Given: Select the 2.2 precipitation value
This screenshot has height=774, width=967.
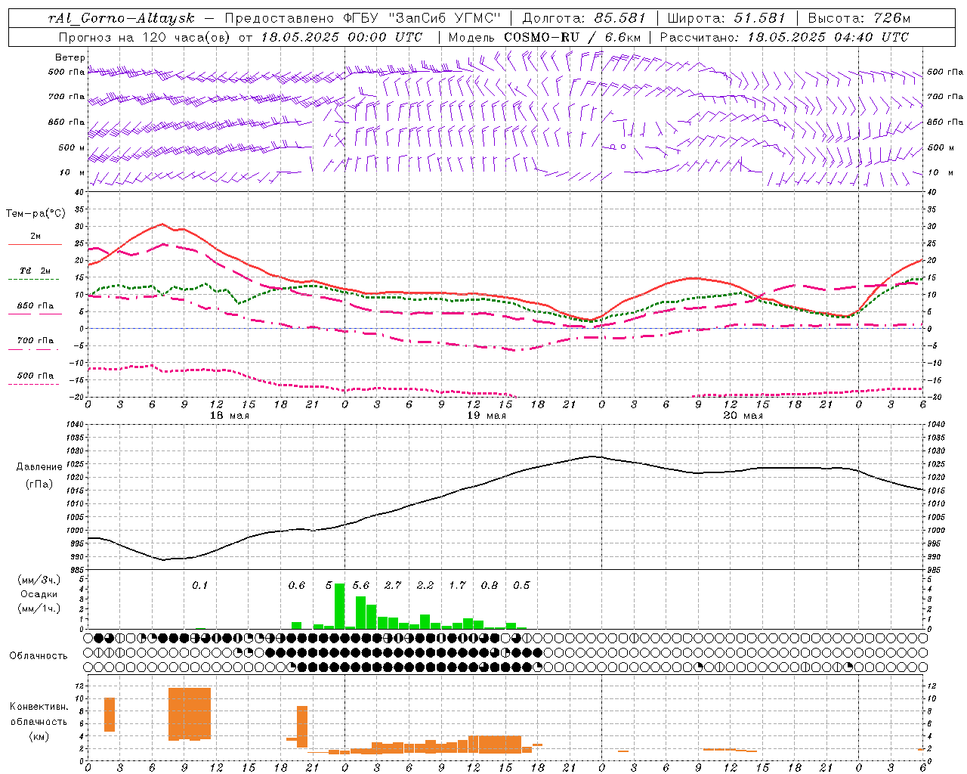Looking at the screenshot, I should pyautogui.click(x=425, y=585).
